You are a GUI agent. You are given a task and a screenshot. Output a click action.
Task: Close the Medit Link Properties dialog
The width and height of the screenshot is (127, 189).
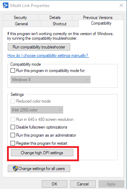pyautogui.click(x=121, y=5)
